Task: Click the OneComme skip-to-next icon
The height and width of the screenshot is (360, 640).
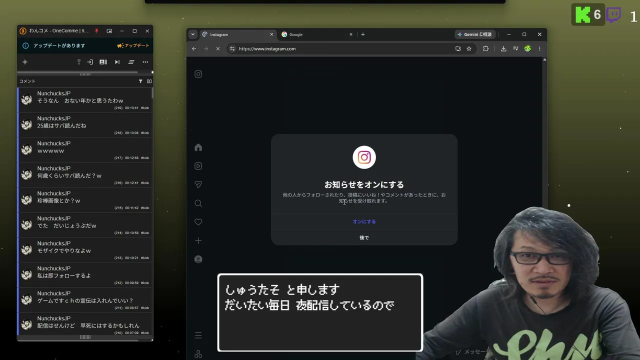Action: [117, 62]
